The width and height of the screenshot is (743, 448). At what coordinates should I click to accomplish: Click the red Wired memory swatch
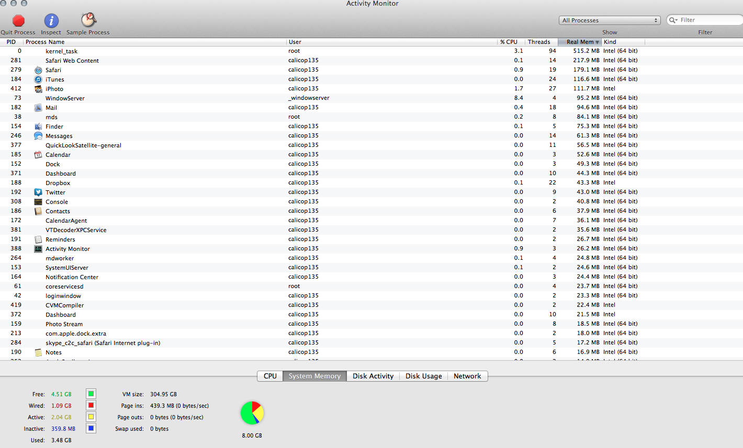(x=91, y=406)
